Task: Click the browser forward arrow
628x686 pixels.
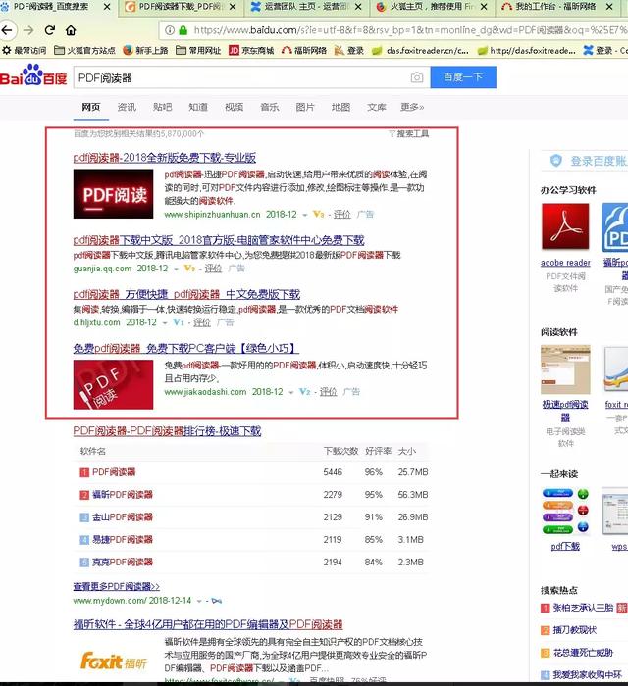Action: (x=28, y=30)
